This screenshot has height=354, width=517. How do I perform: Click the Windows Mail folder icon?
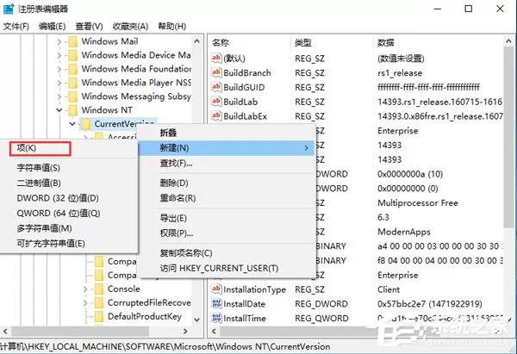[73, 41]
